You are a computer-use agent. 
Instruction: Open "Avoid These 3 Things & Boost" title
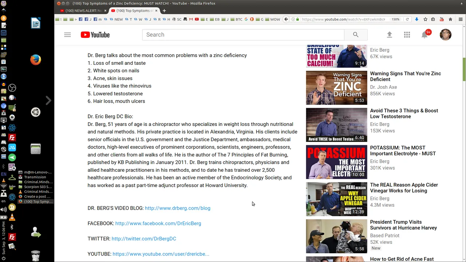(404, 114)
